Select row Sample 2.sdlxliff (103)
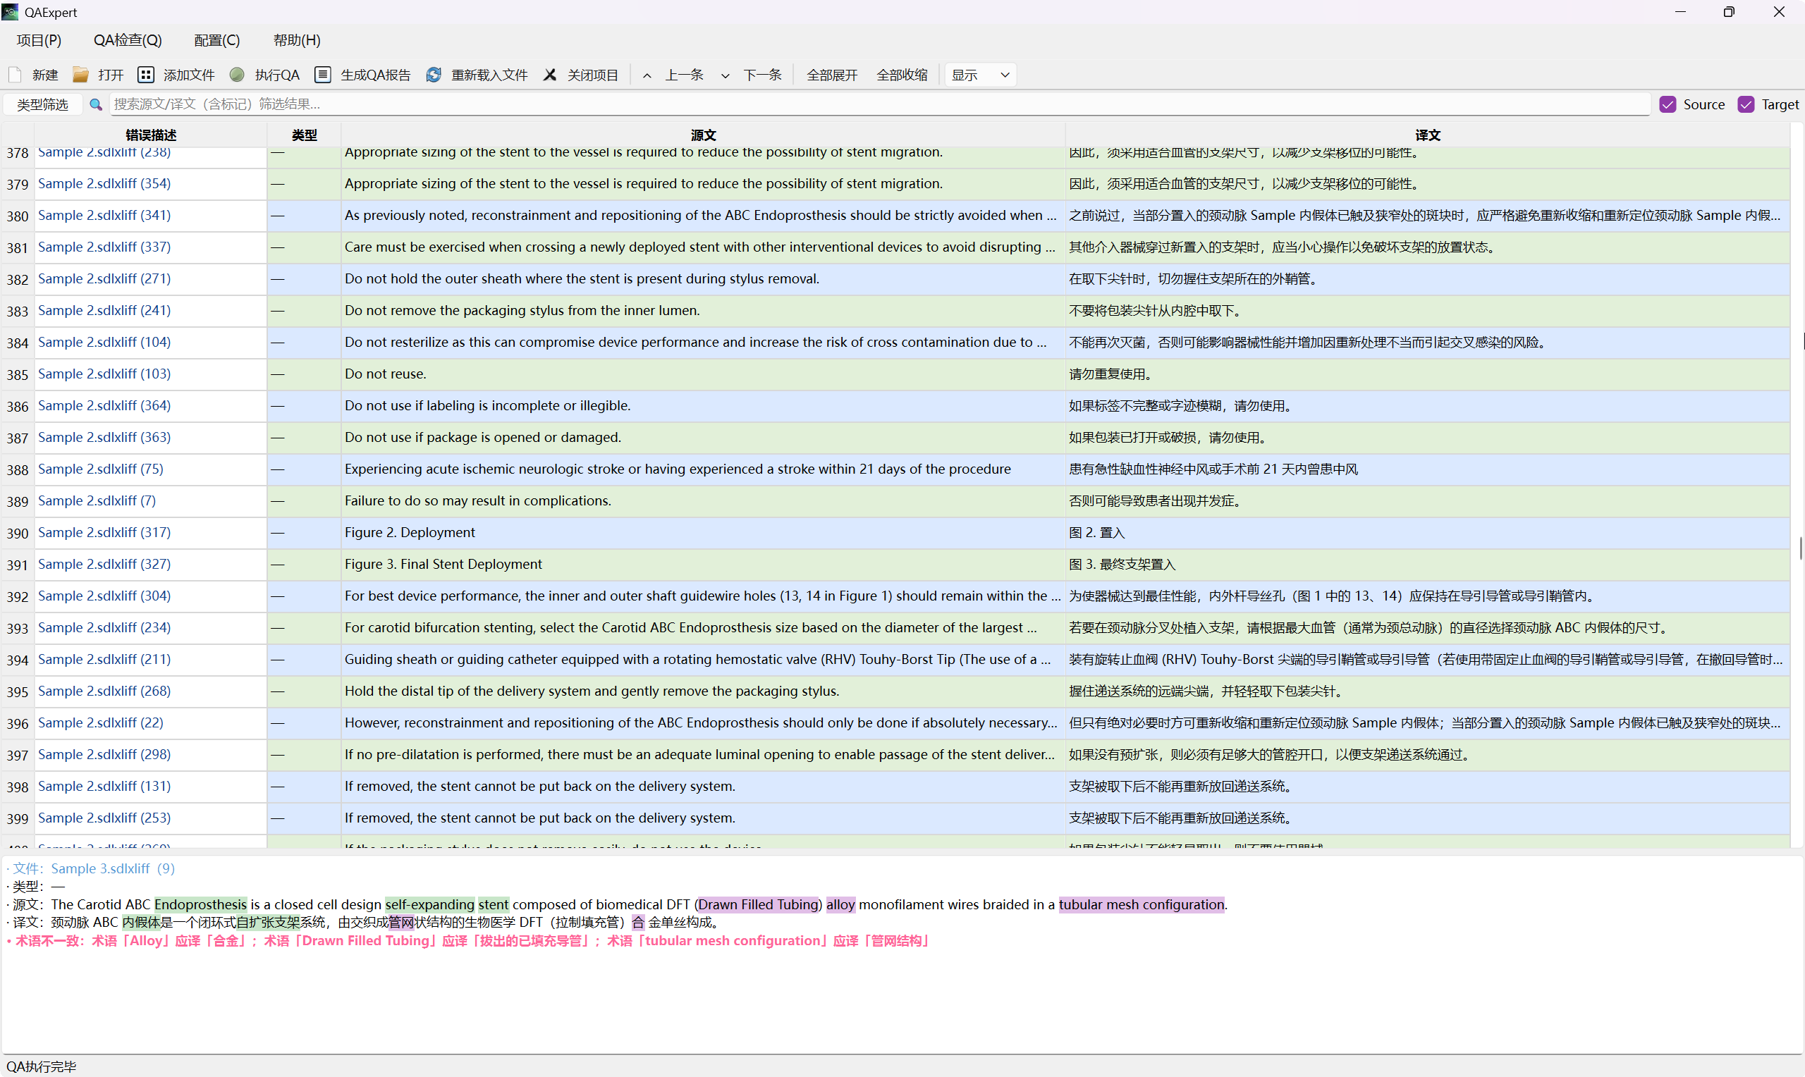The height and width of the screenshot is (1077, 1805). click(895, 374)
